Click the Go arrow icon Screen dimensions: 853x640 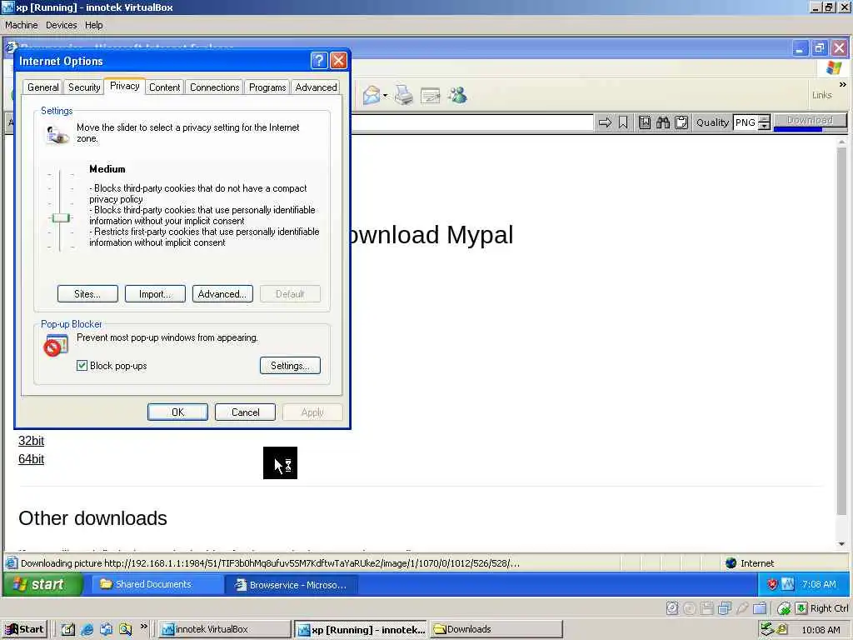(x=605, y=122)
